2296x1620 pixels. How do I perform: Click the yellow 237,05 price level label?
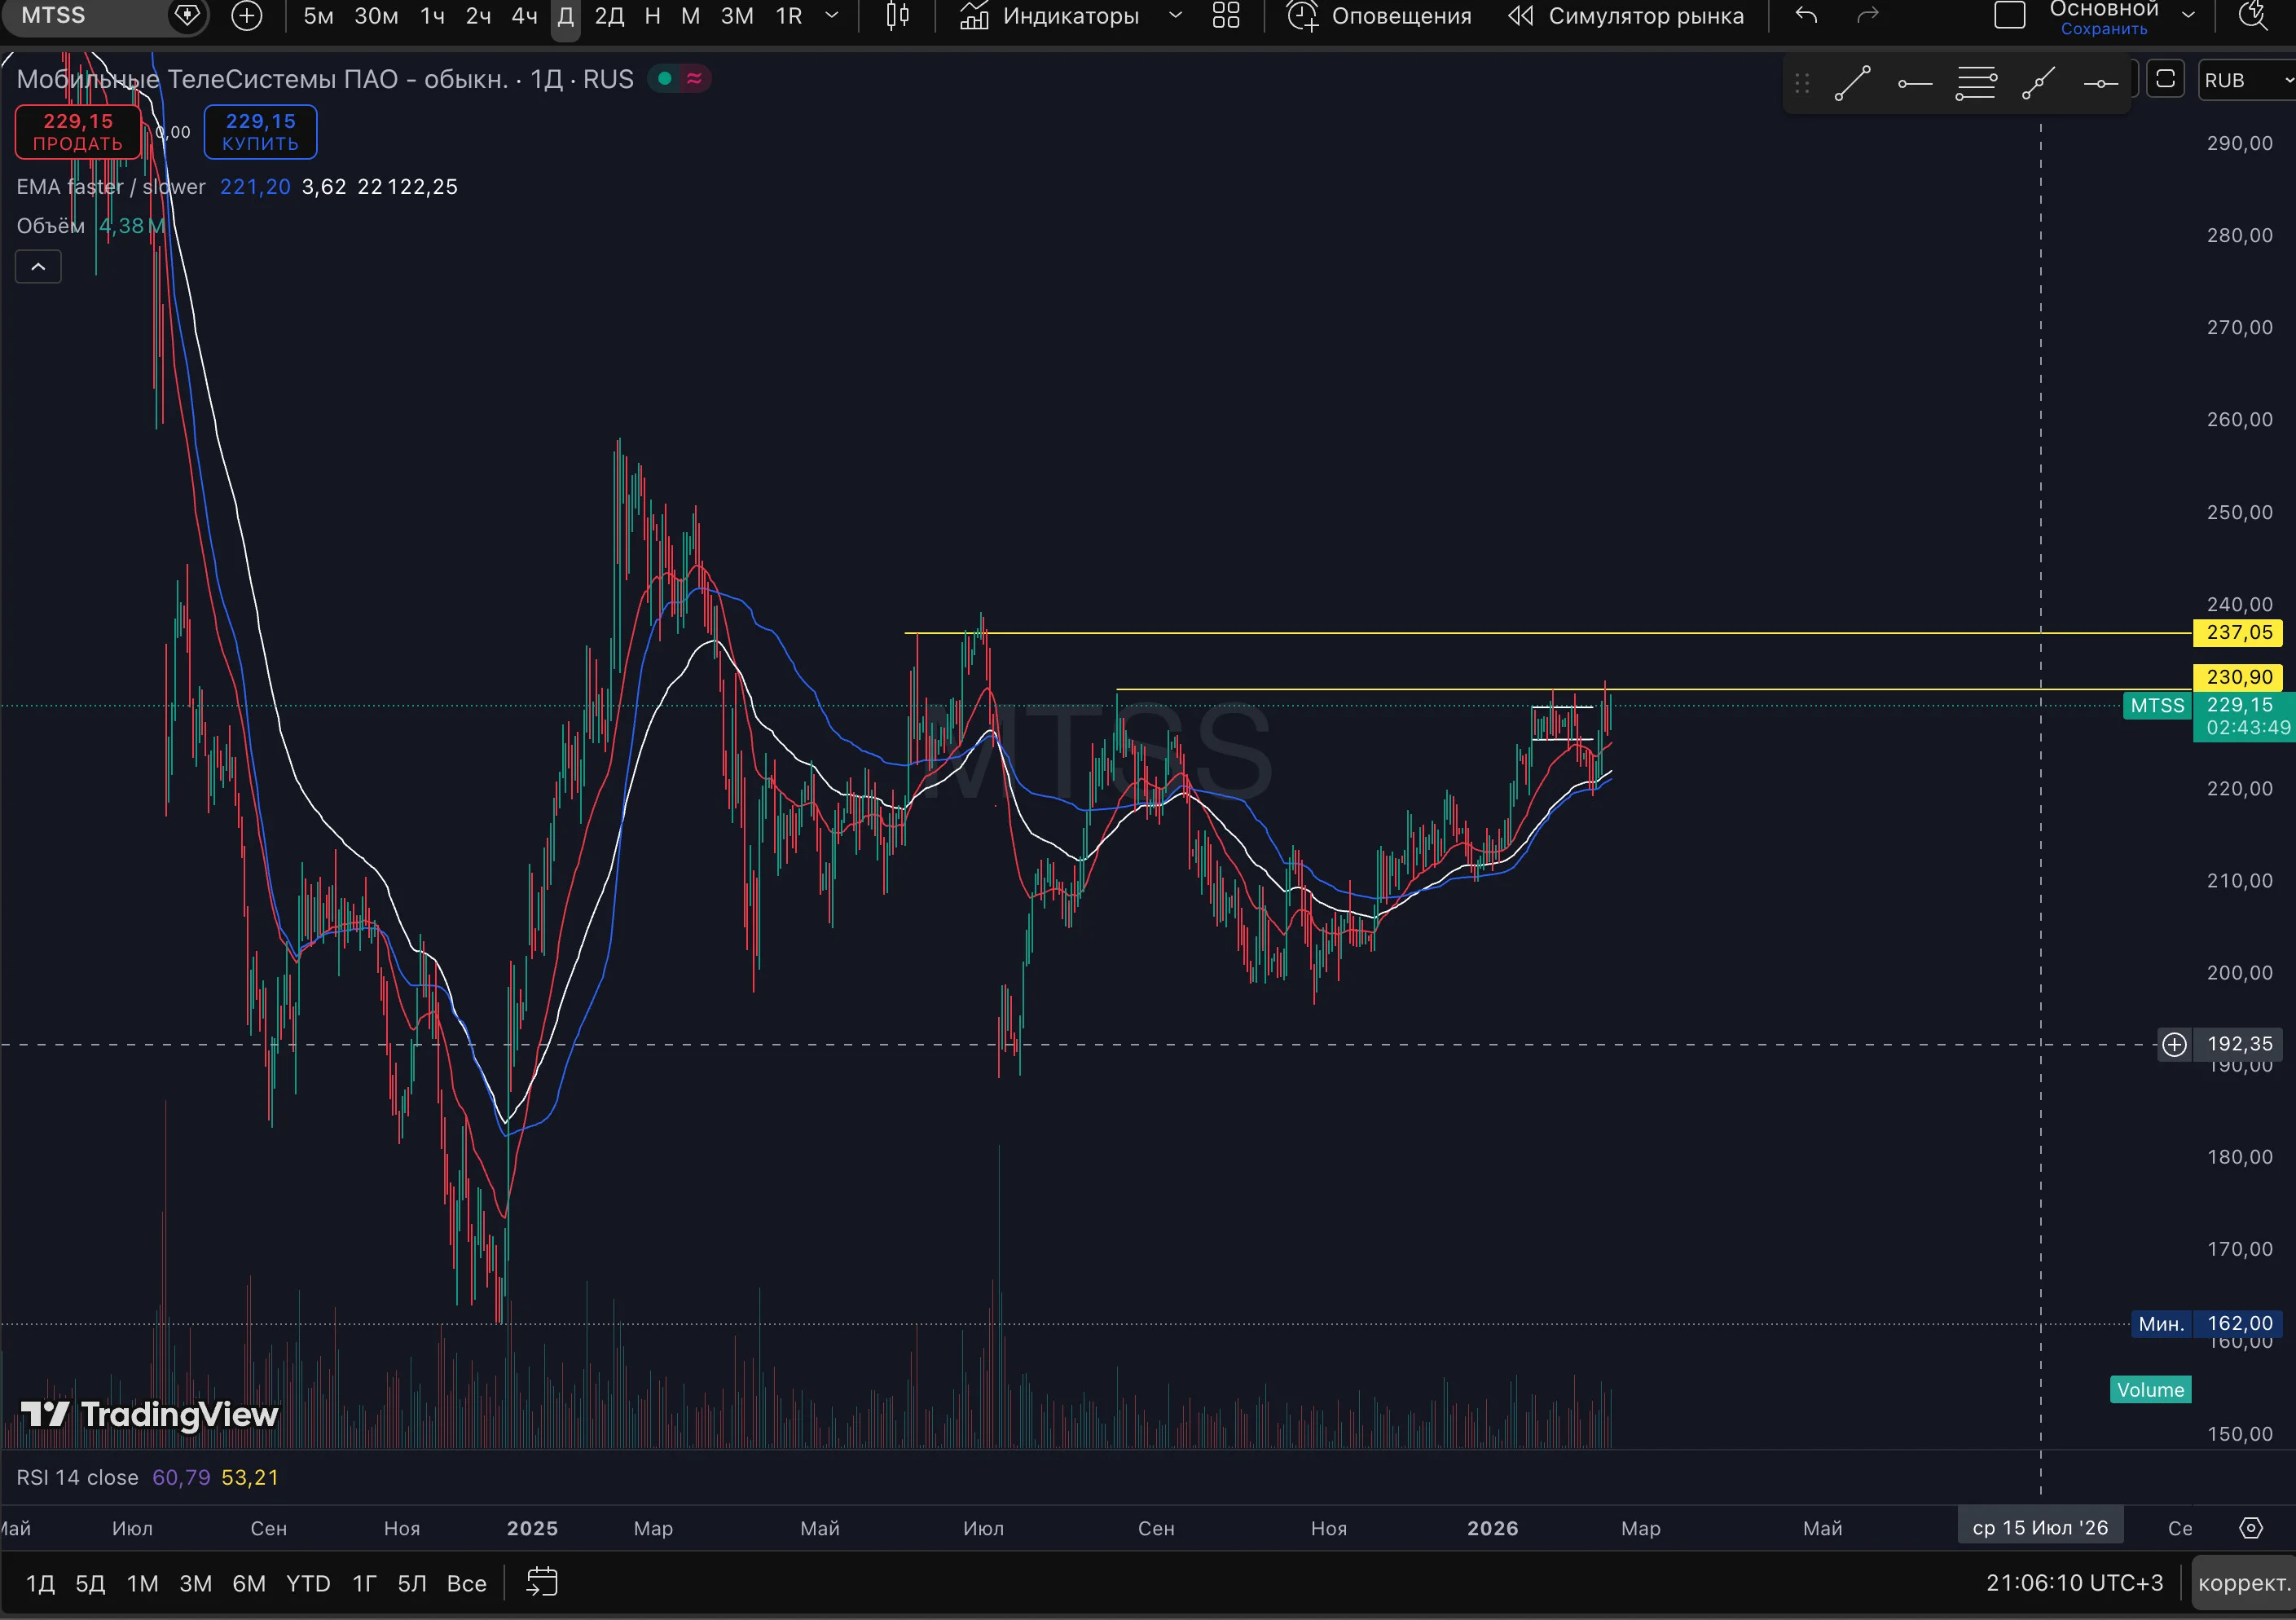tap(2238, 633)
